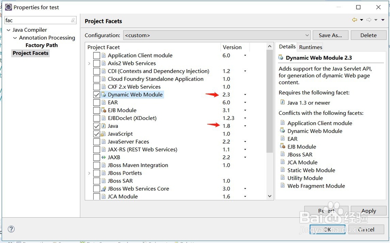Click the JBoss Web Services Core icon
Viewport: 390px width, 243px height.
[x=104, y=189]
